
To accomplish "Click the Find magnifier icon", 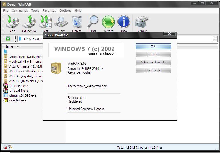I will [x=93, y=22].
